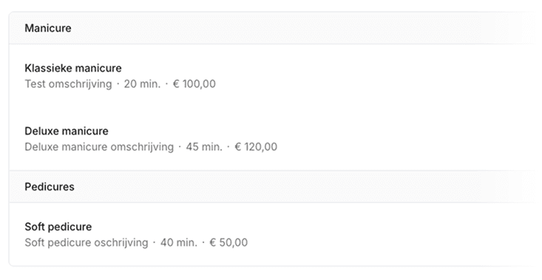
Task: Click the € 120,00 price
Action: [x=256, y=147]
